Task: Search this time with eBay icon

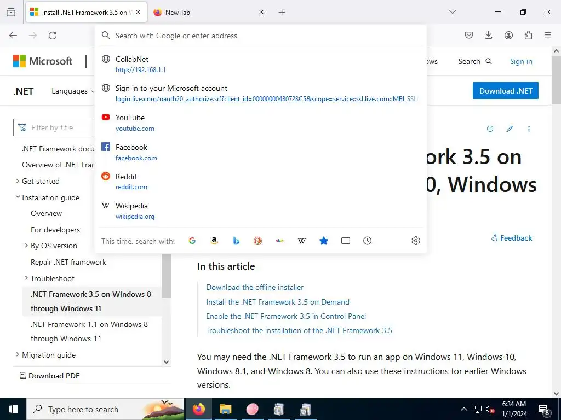Action: 280,241
